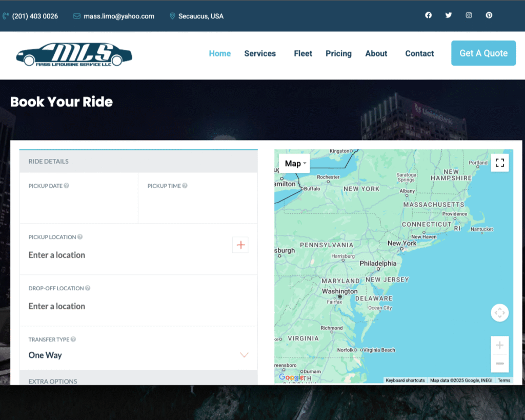The image size is (525, 420).
Task: Zoom in on the map
Action: click(500, 345)
